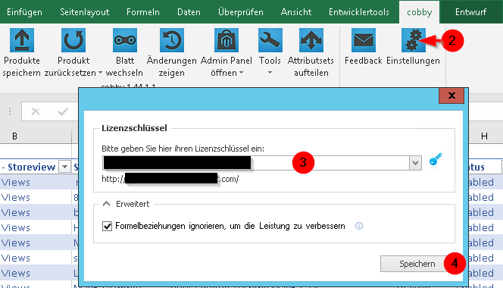The image size is (503, 288).
Task: Open license key dropdown arrow
Action: point(415,163)
